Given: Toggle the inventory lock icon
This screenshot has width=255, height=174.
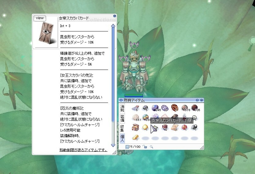Looking at the screenshot, I should click(x=145, y=147).
